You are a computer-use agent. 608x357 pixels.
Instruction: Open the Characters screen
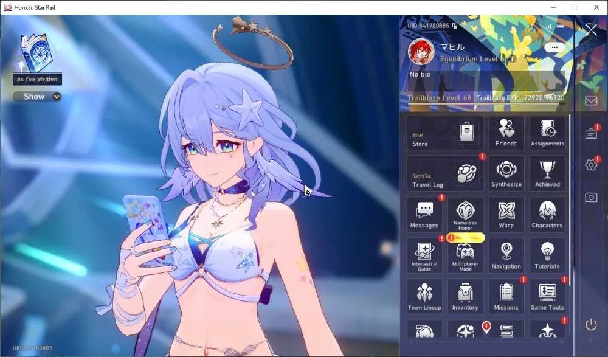pyautogui.click(x=547, y=215)
